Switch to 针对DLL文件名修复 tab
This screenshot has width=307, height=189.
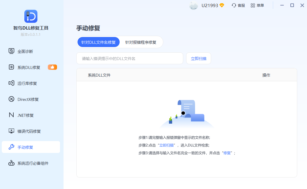tap(99, 42)
